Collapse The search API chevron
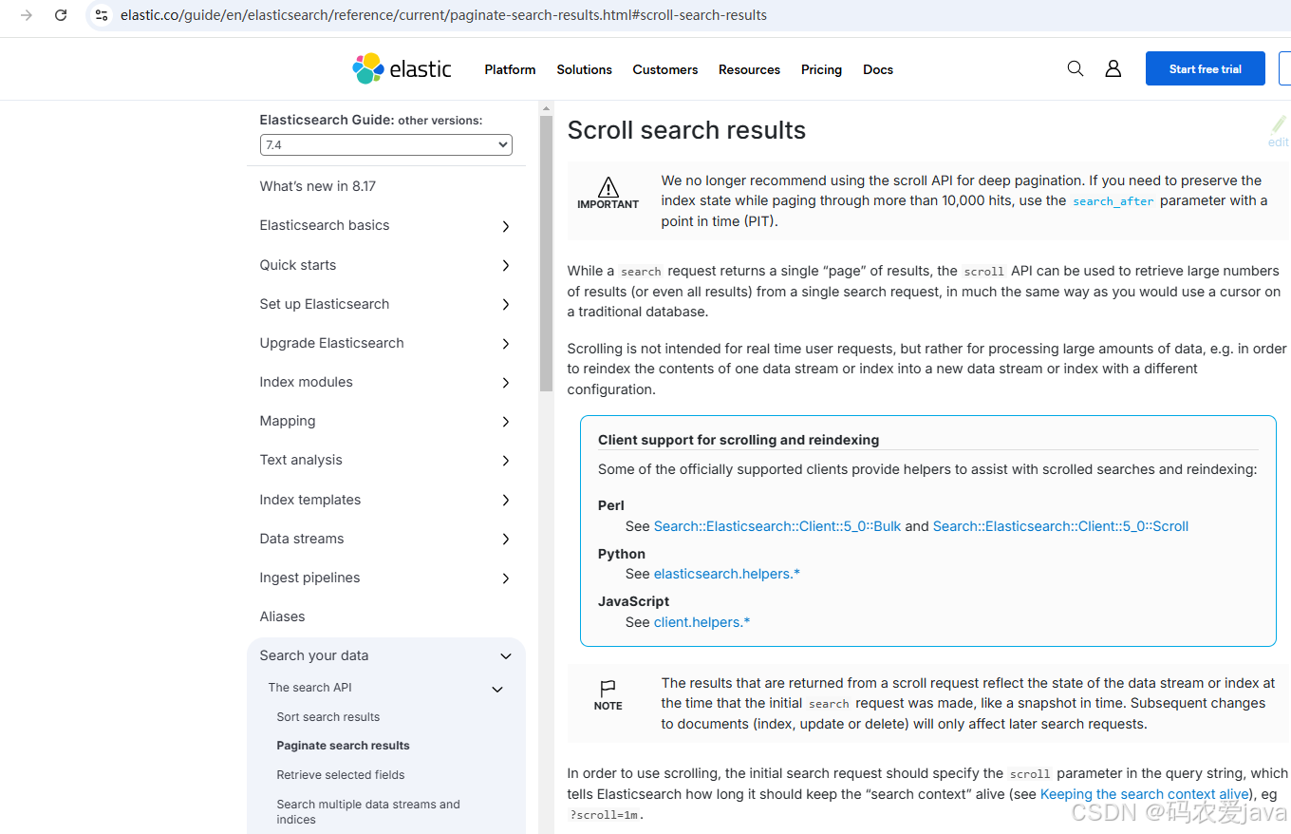The image size is (1291, 834). tap(497, 689)
